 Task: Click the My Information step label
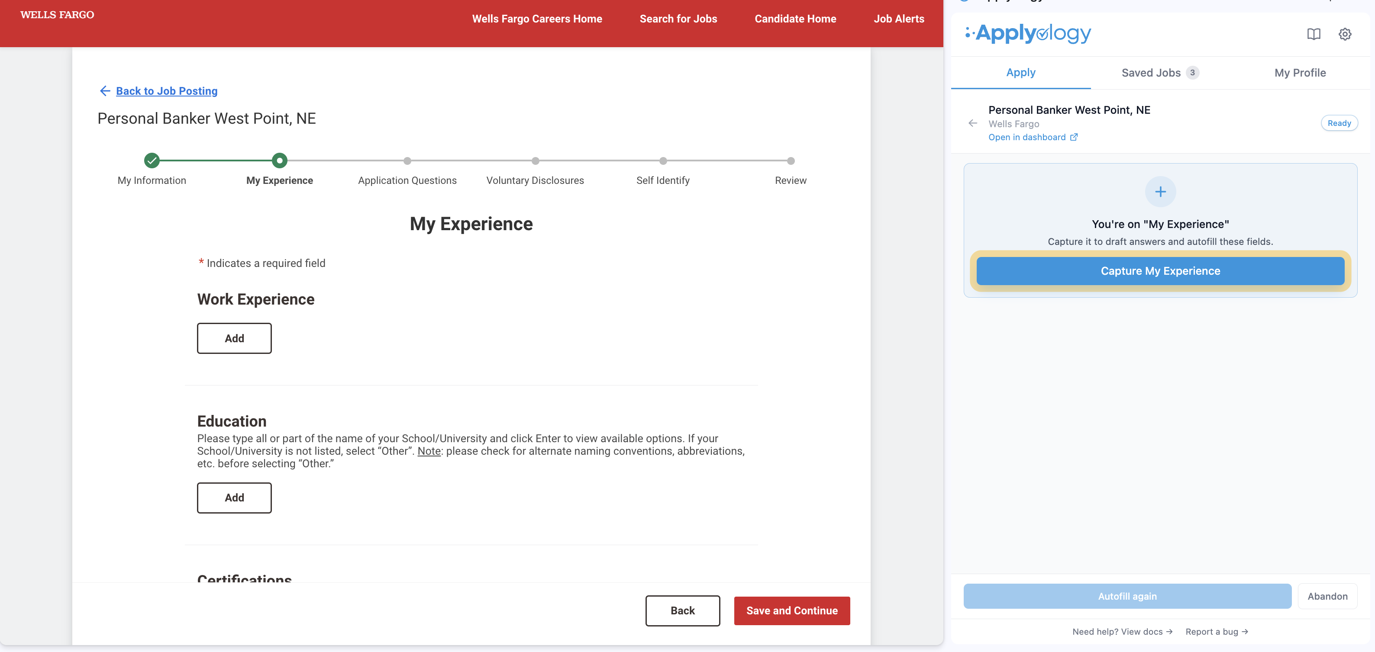coord(152,180)
